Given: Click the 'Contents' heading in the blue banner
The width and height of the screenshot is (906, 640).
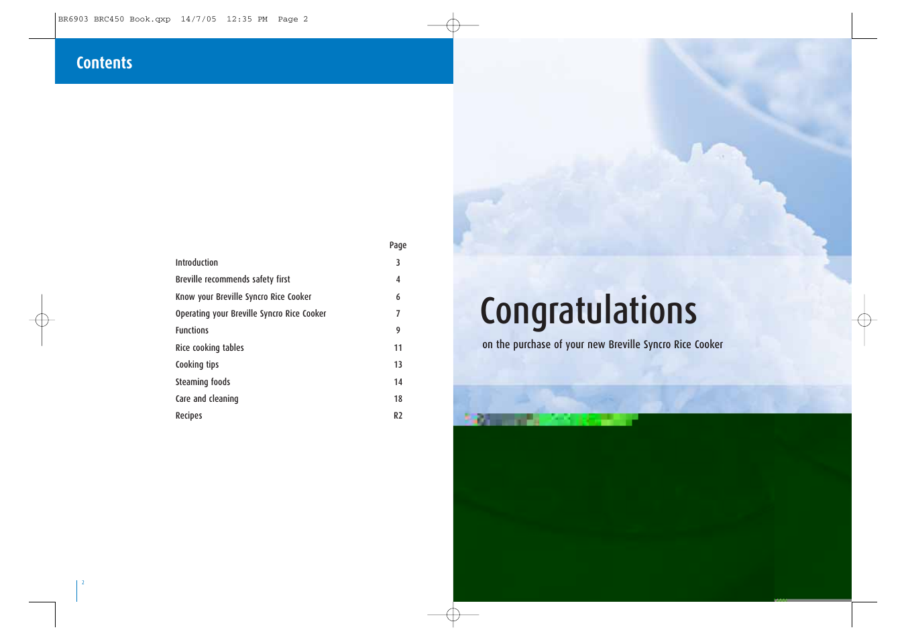Looking at the screenshot, I should [104, 62].
